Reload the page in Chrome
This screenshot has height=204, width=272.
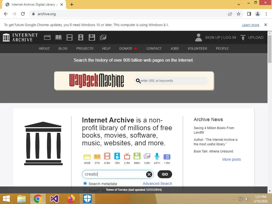pos(23,14)
